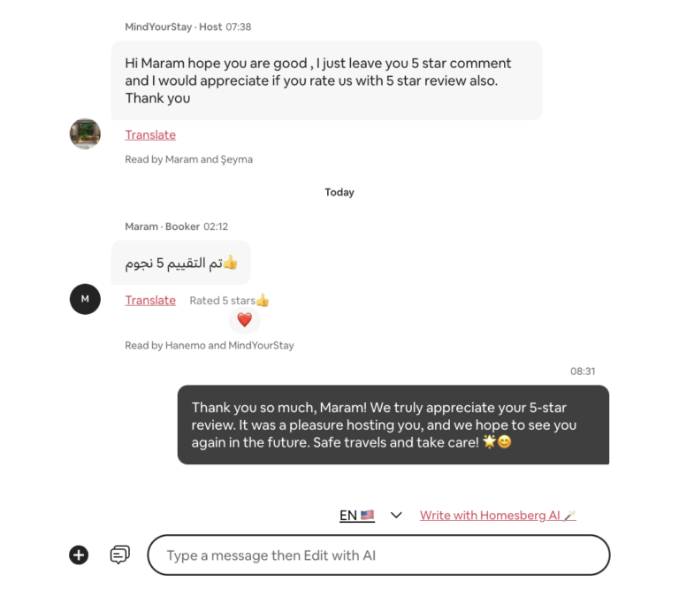The image size is (679, 597).
Task: Click the Today date separator
Action: click(339, 192)
